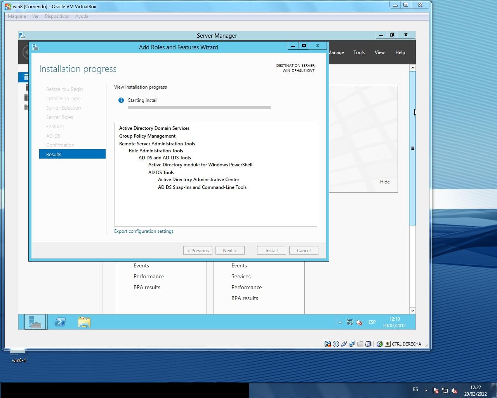The width and height of the screenshot is (497, 398).
Task: Open the Services entry in server tile
Action: click(241, 277)
